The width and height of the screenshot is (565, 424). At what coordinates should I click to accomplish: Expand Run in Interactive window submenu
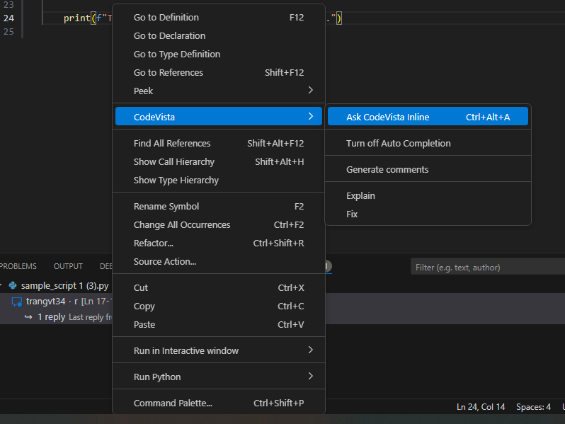pos(311,350)
